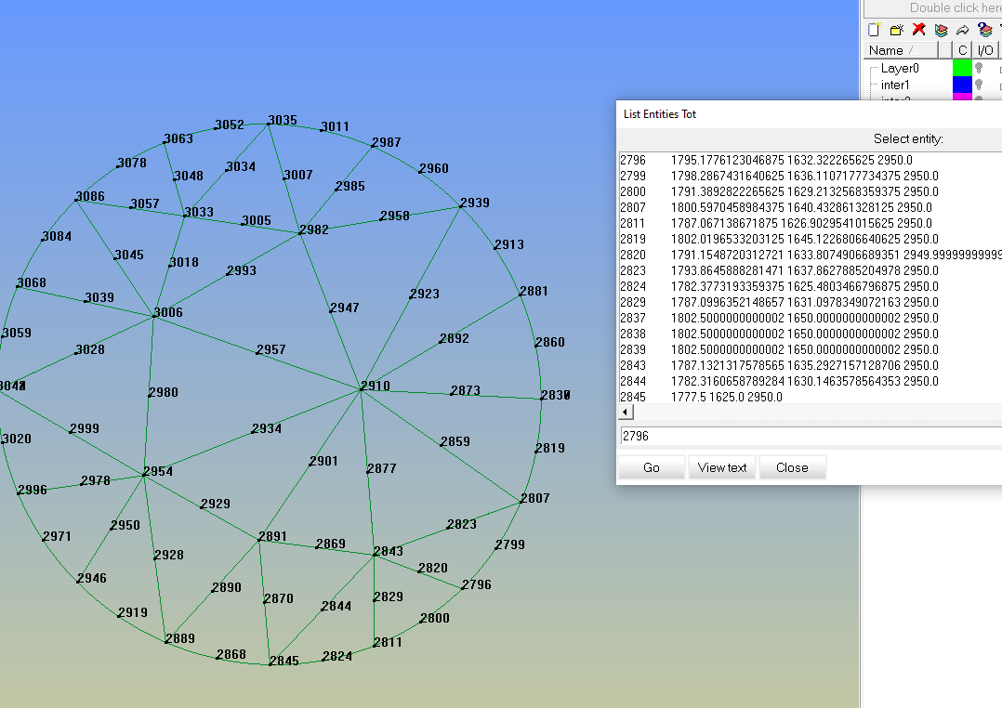Image resolution: width=1002 pixels, height=708 pixels.
Task: Pick the green Layer0 color swatch
Action: pyautogui.click(x=962, y=68)
